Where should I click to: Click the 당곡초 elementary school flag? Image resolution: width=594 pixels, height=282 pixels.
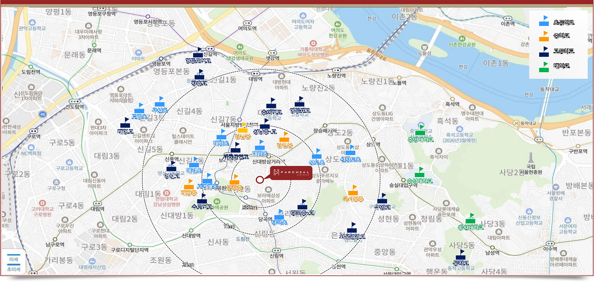(279, 215)
